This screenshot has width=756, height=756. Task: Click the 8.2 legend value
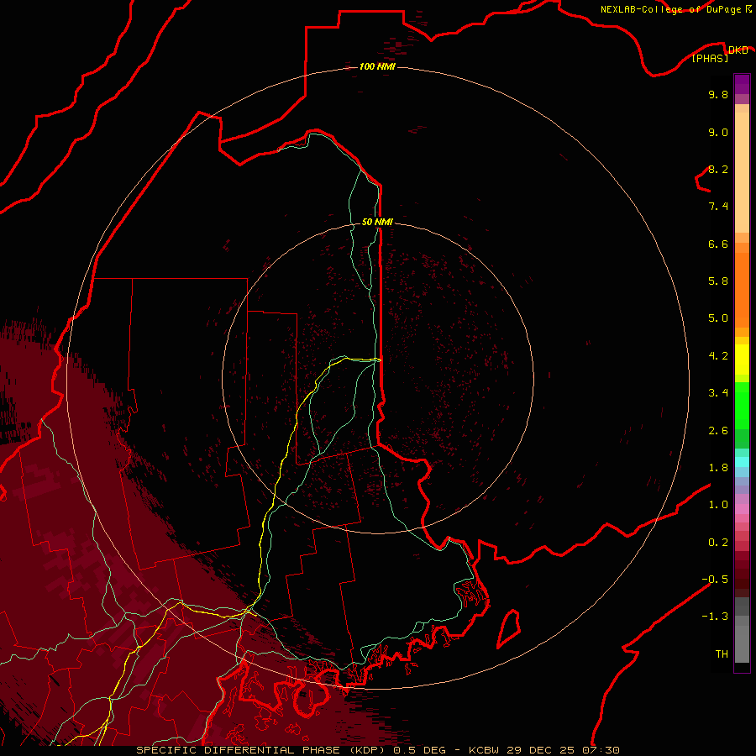718,169
